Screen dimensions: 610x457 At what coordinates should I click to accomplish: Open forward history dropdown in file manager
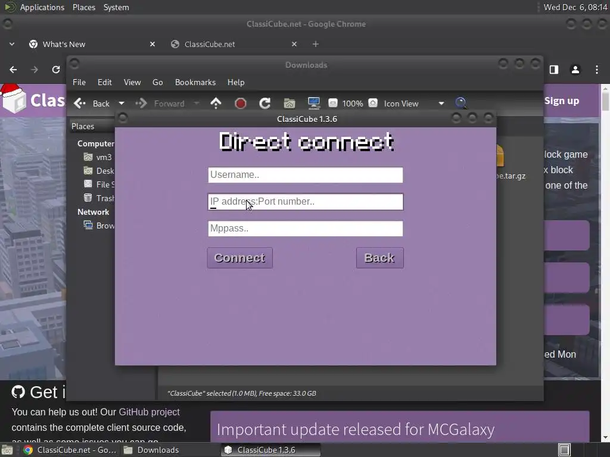coord(197,104)
